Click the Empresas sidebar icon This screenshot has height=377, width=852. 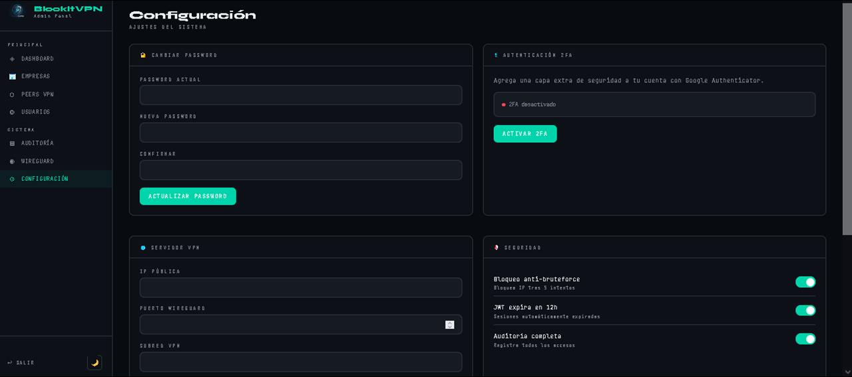[x=12, y=76]
